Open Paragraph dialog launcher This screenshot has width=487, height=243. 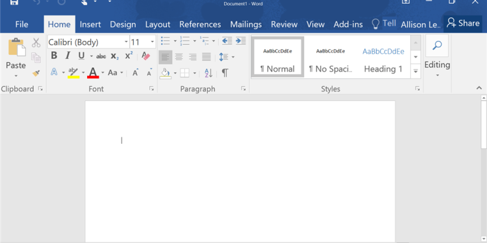pyautogui.click(x=243, y=89)
